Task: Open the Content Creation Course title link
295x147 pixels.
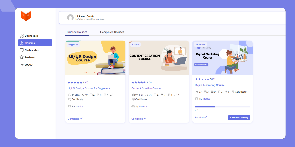Action: 146,88
